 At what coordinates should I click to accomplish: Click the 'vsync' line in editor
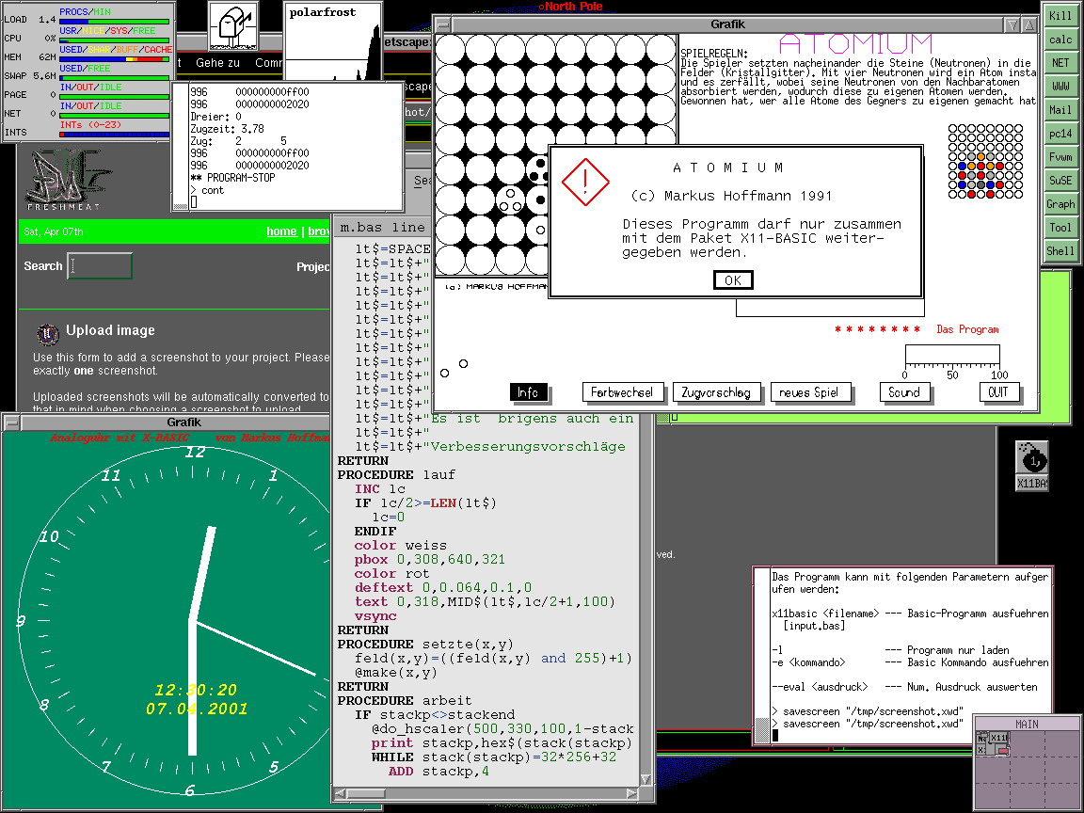click(375, 616)
